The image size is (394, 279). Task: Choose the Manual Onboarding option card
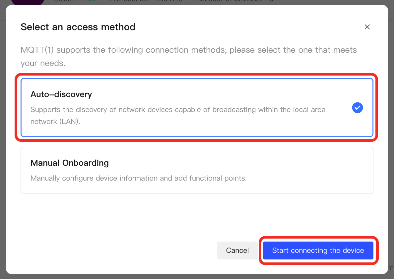click(x=197, y=170)
